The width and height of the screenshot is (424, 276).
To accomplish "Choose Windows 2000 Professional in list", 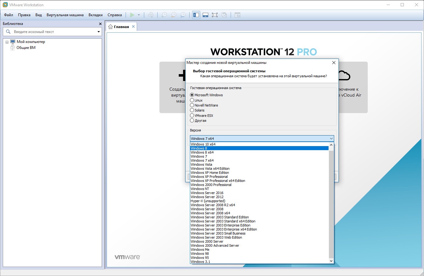I will [x=259, y=185].
